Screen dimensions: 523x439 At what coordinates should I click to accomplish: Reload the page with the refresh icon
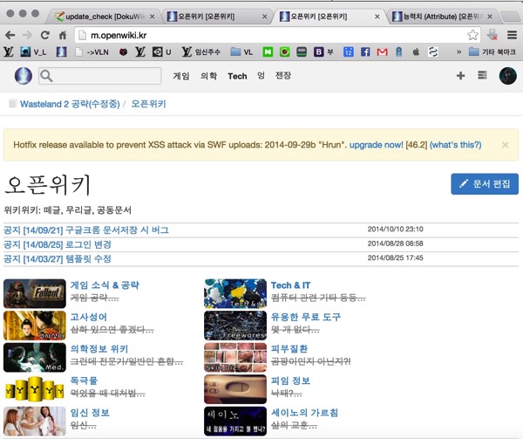click(x=45, y=35)
